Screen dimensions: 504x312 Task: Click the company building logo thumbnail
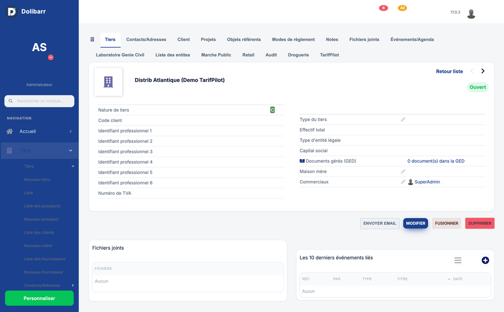[108, 82]
